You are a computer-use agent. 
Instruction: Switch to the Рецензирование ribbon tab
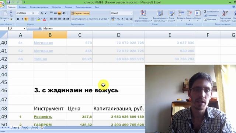(84, 7)
